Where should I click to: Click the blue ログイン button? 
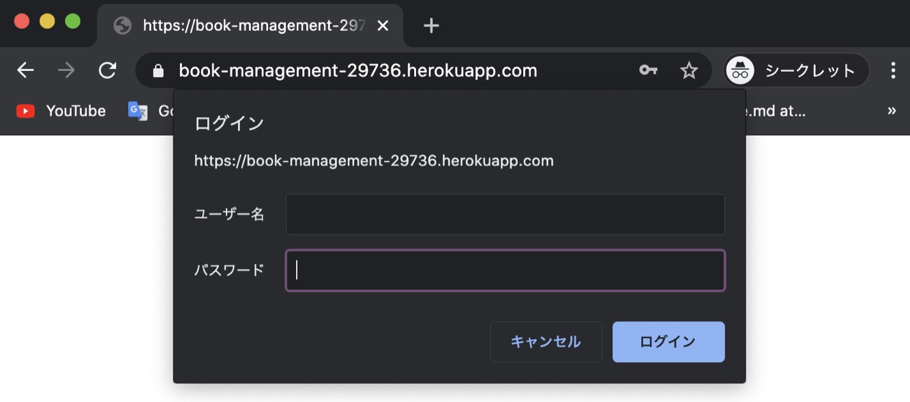click(x=669, y=342)
